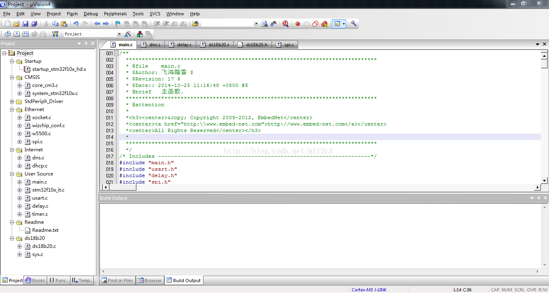Click the Unindent selected lines icon
Image resolution: width=549 pixels, height=293 pixels.
pyautogui.click(x=166, y=24)
